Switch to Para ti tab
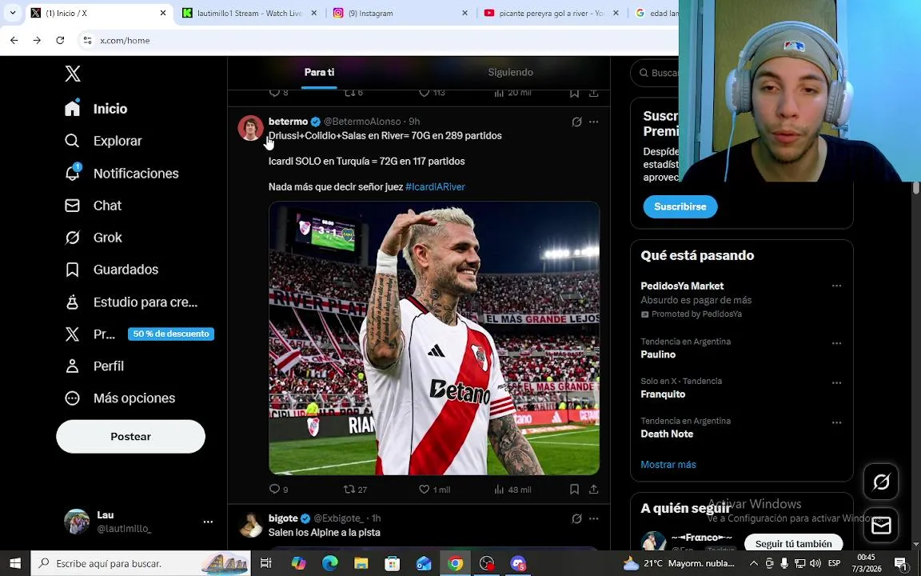Screen dimensions: 921x576 (x=319, y=72)
